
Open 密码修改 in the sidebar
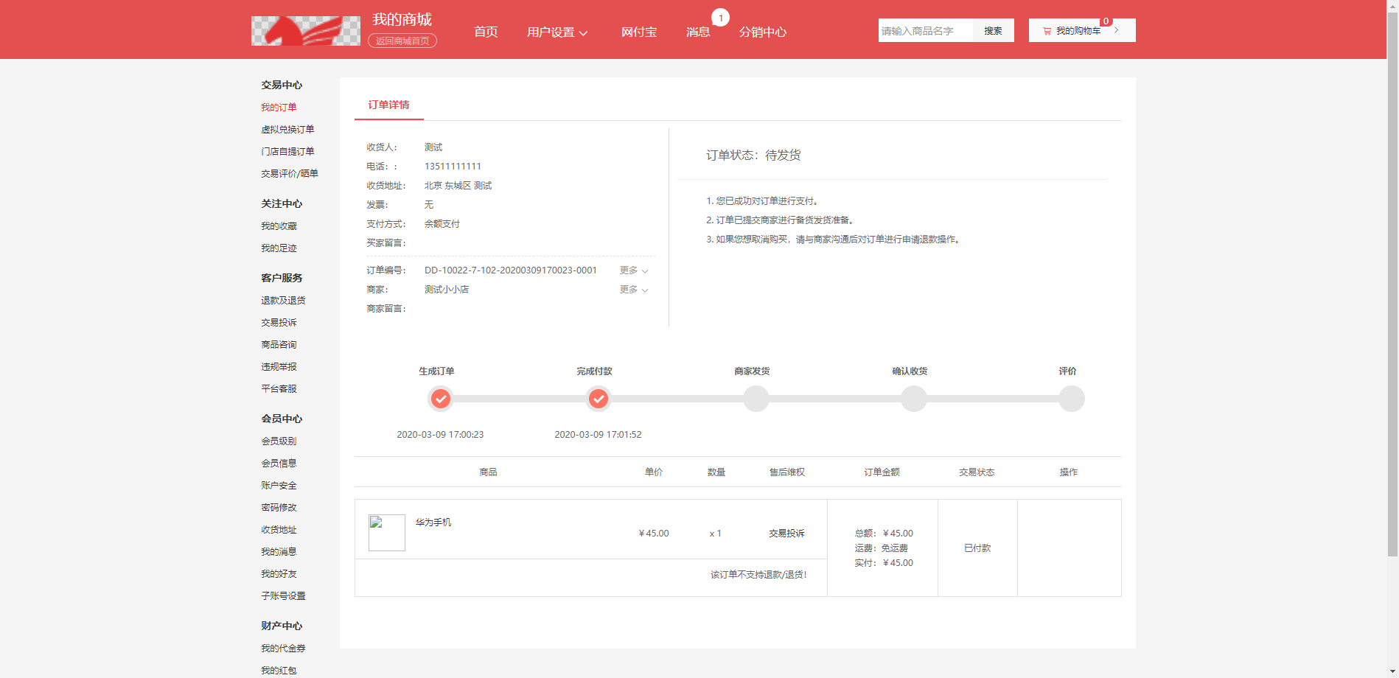(x=279, y=508)
